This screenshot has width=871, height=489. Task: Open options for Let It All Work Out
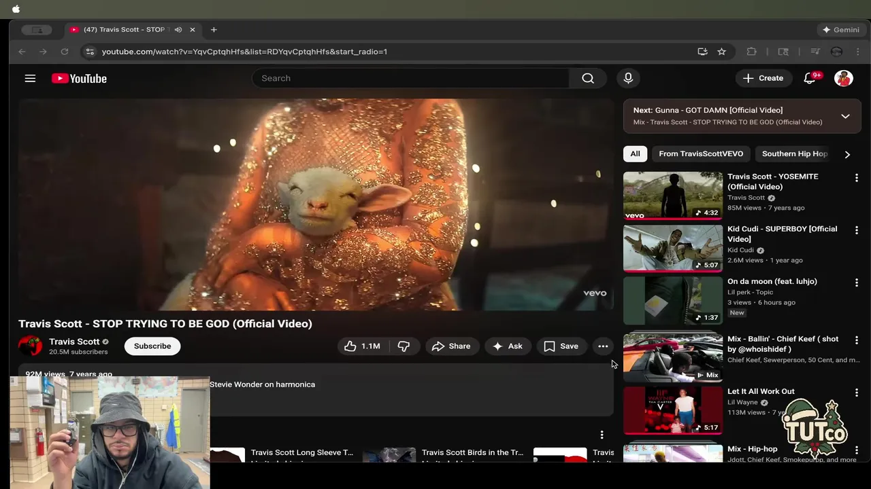pos(856,393)
